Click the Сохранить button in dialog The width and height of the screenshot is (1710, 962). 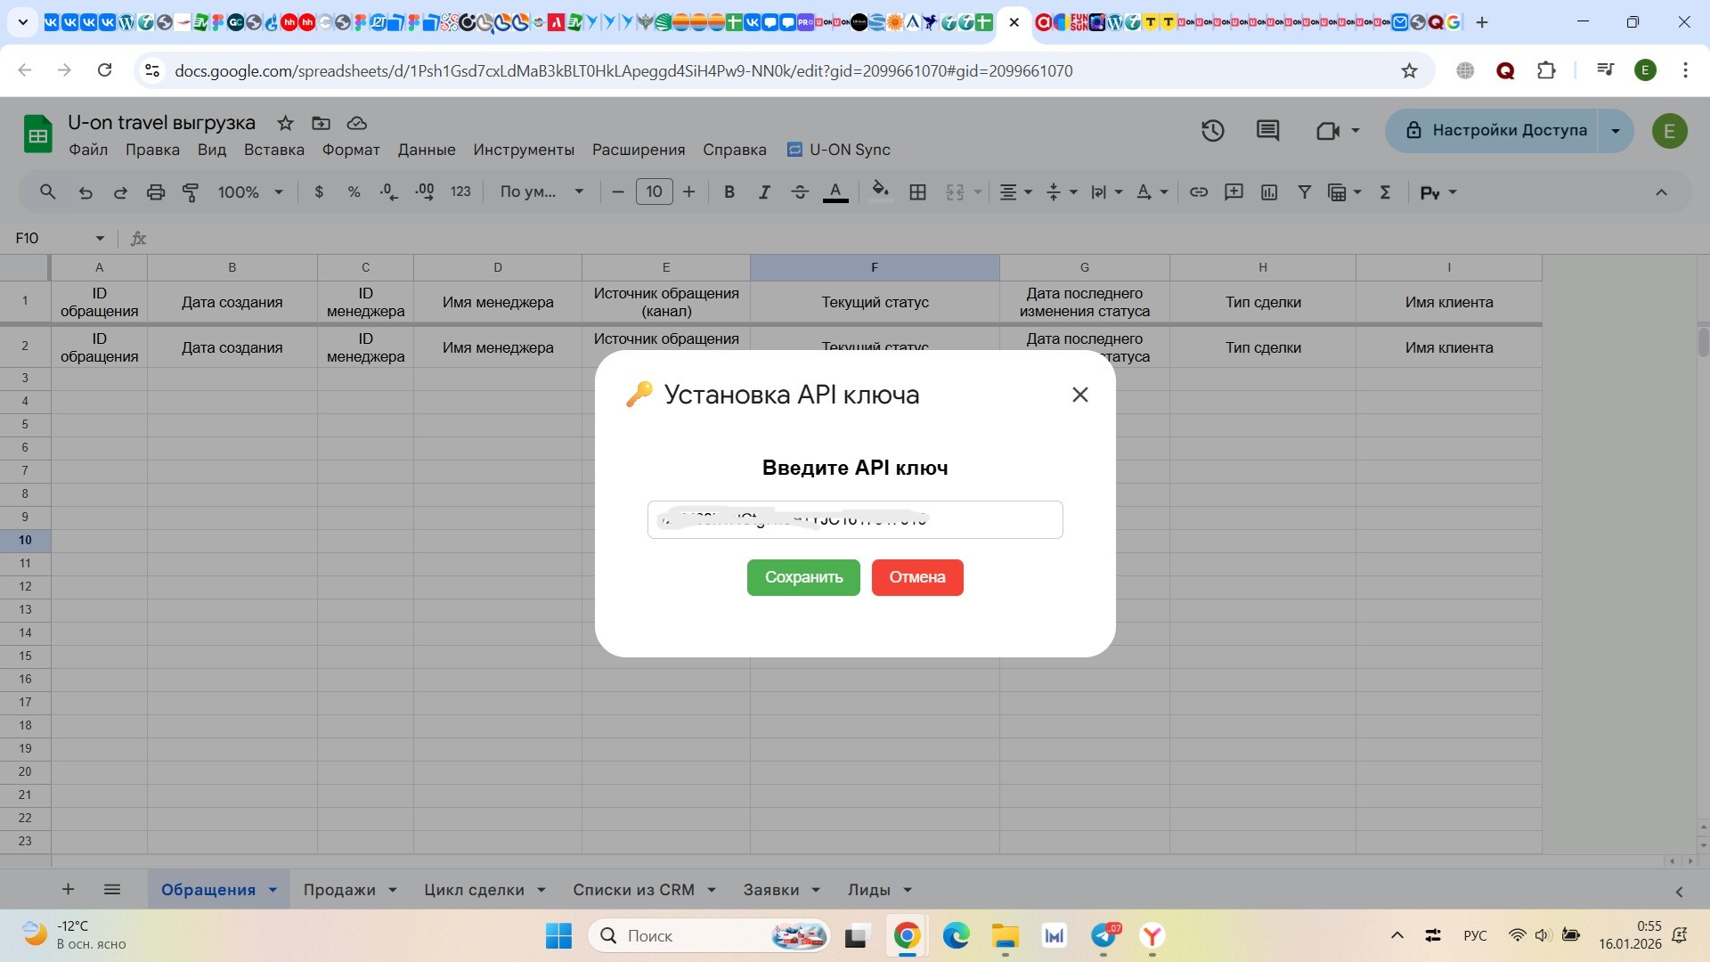(802, 577)
